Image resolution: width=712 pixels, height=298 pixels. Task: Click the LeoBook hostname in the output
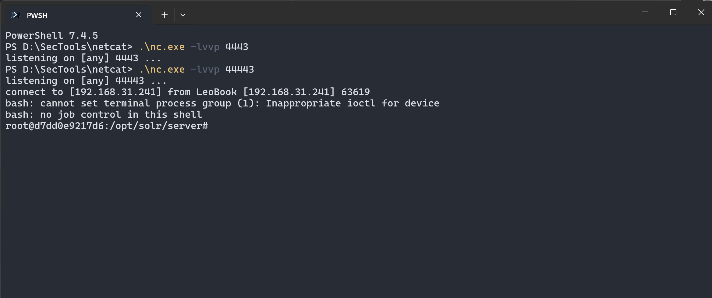click(x=217, y=92)
